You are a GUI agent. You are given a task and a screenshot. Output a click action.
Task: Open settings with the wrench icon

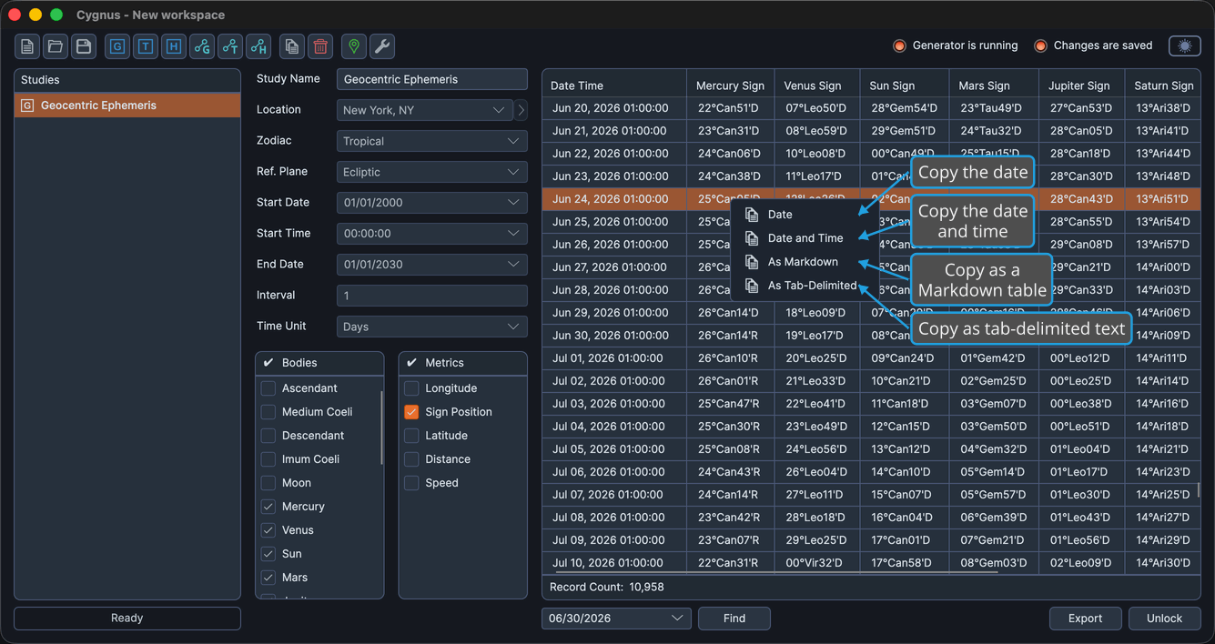[x=382, y=46]
